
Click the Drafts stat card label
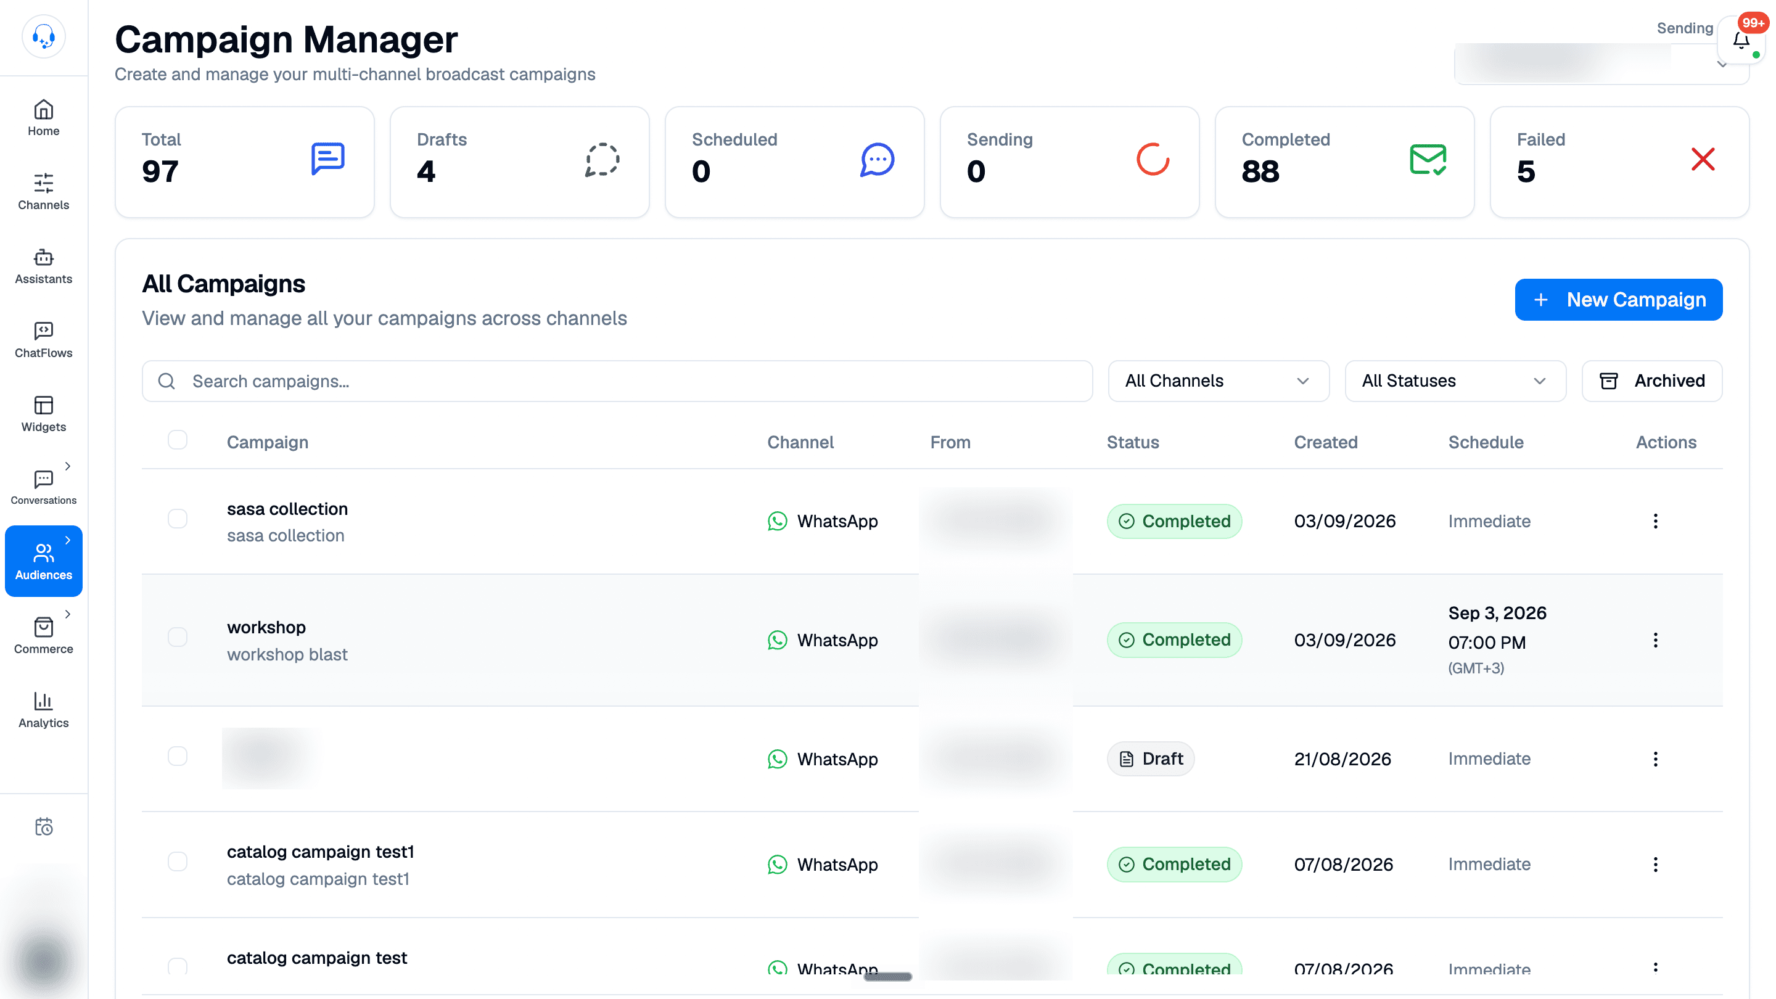[x=442, y=139]
